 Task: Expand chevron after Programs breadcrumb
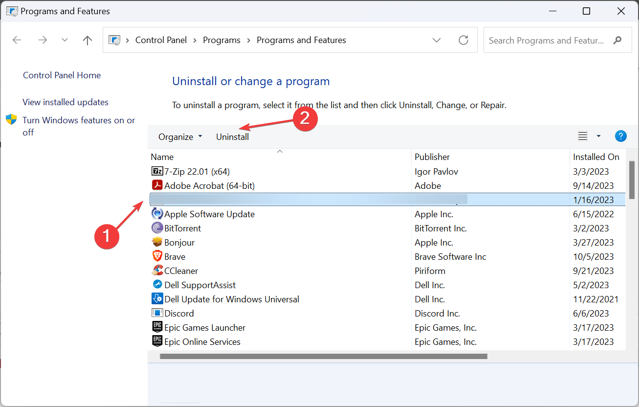click(x=248, y=40)
